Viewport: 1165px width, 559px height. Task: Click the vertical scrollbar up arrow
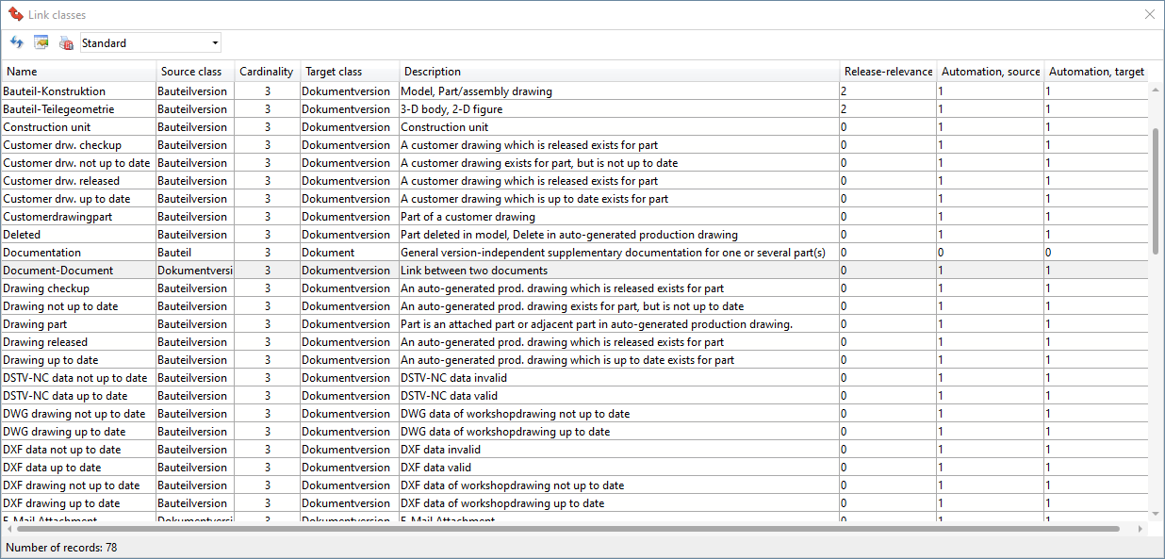coord(1157,90)
